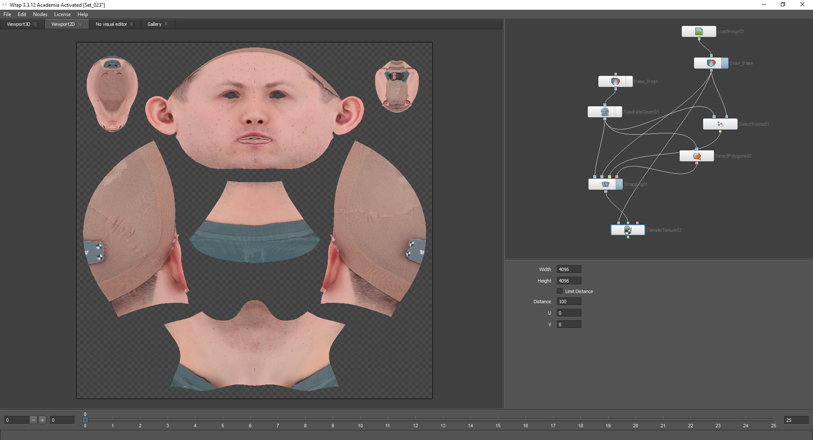Switch to the No visual editor tab
Viewport: 813px width, 440px height.
click(x=114, y=24)
